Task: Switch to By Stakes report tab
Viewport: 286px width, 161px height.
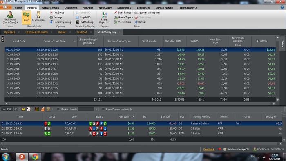Action: [10, 32]
